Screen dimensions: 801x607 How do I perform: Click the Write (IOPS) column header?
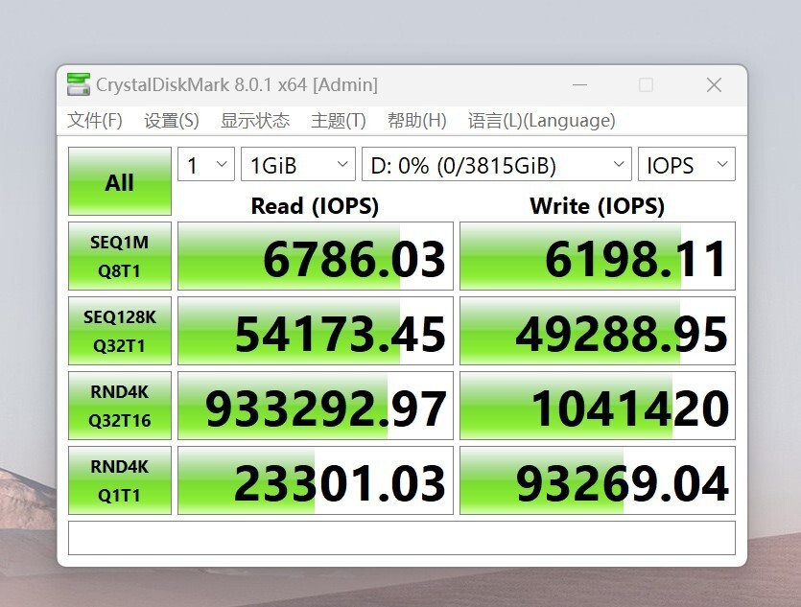pyautogui.click(x=598, y=206)
